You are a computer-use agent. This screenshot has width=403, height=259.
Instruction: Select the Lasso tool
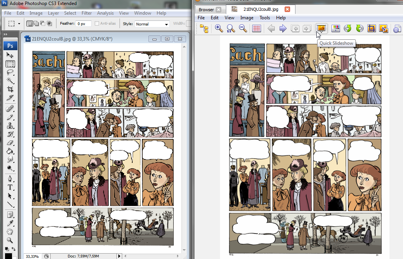(x=10, y=72)
